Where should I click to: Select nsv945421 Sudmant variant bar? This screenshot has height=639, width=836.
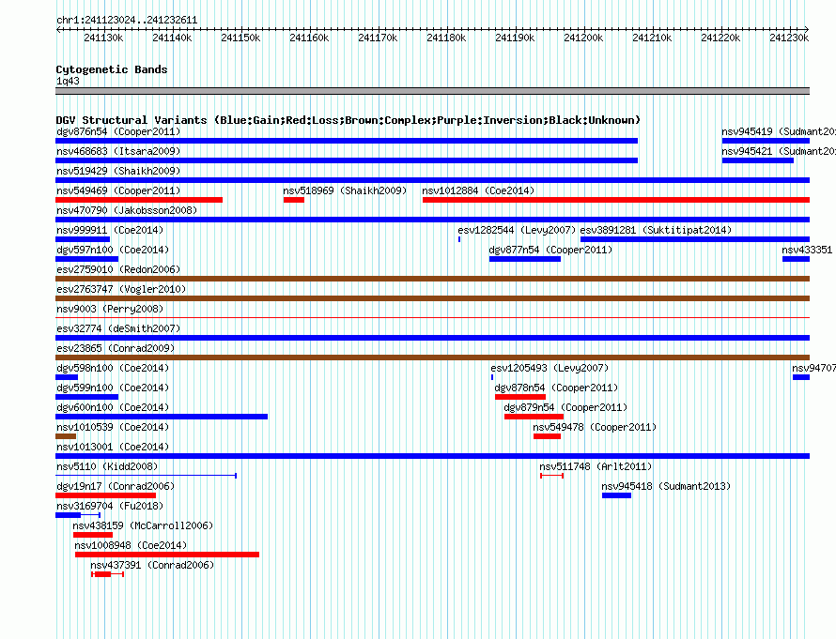click(x=758, y=160)
